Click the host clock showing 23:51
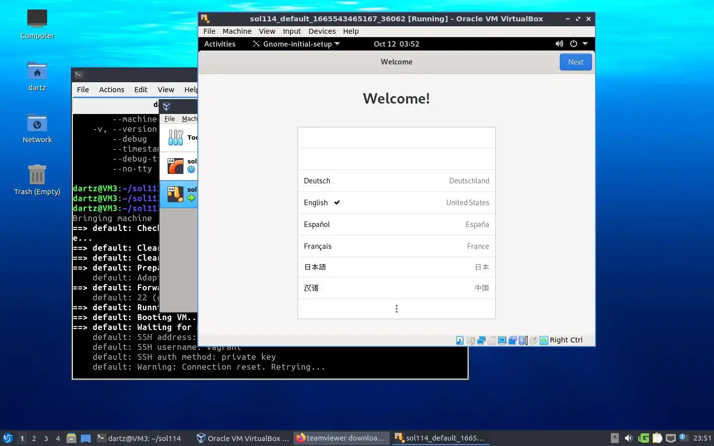Image resolution: width=714 pixels, height=446 pixels. pos(702,438)
